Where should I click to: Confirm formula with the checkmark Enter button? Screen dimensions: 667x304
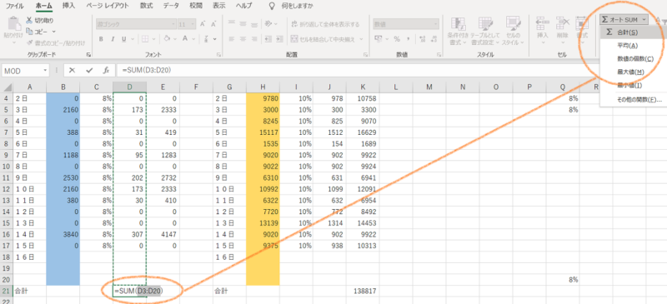point(89,71)
